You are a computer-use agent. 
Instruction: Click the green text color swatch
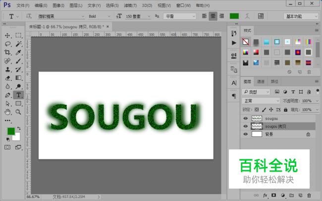click(x=234, y=16)
